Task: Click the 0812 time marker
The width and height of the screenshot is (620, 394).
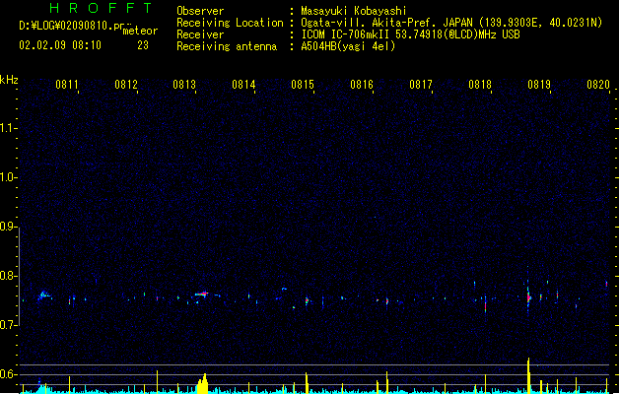Action: tap(126, 84)
